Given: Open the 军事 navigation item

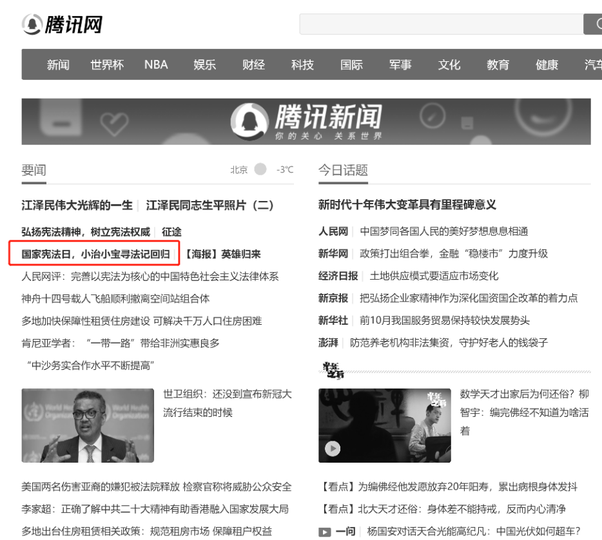Looking at the screenshot, I should click(x=400, y=64).
